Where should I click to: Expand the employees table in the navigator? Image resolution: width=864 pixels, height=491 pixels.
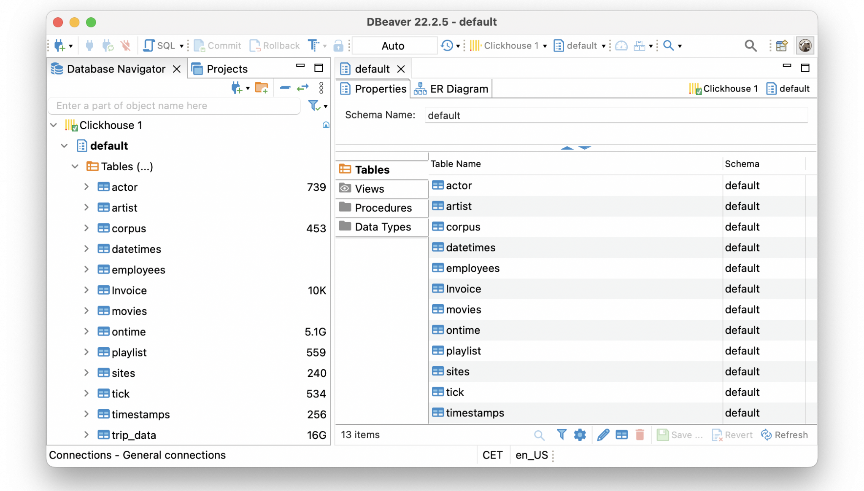pos(86,270)
